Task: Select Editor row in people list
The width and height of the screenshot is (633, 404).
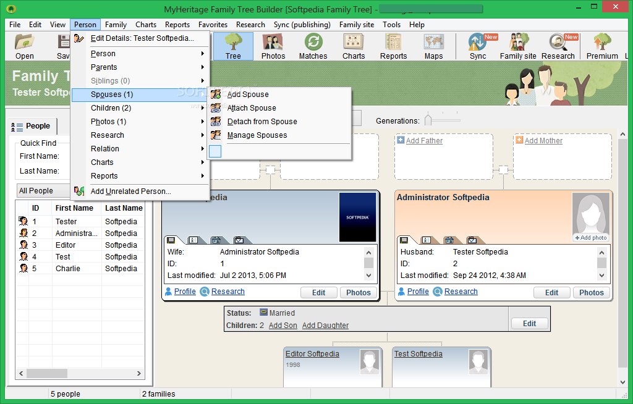Action: (x=80, y=245)
